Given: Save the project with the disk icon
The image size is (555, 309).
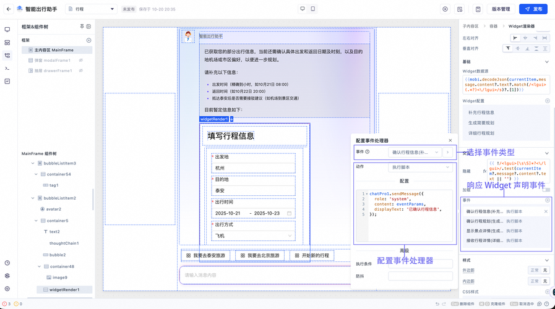Looking at the screenshot, I should (x=478, y=9).
